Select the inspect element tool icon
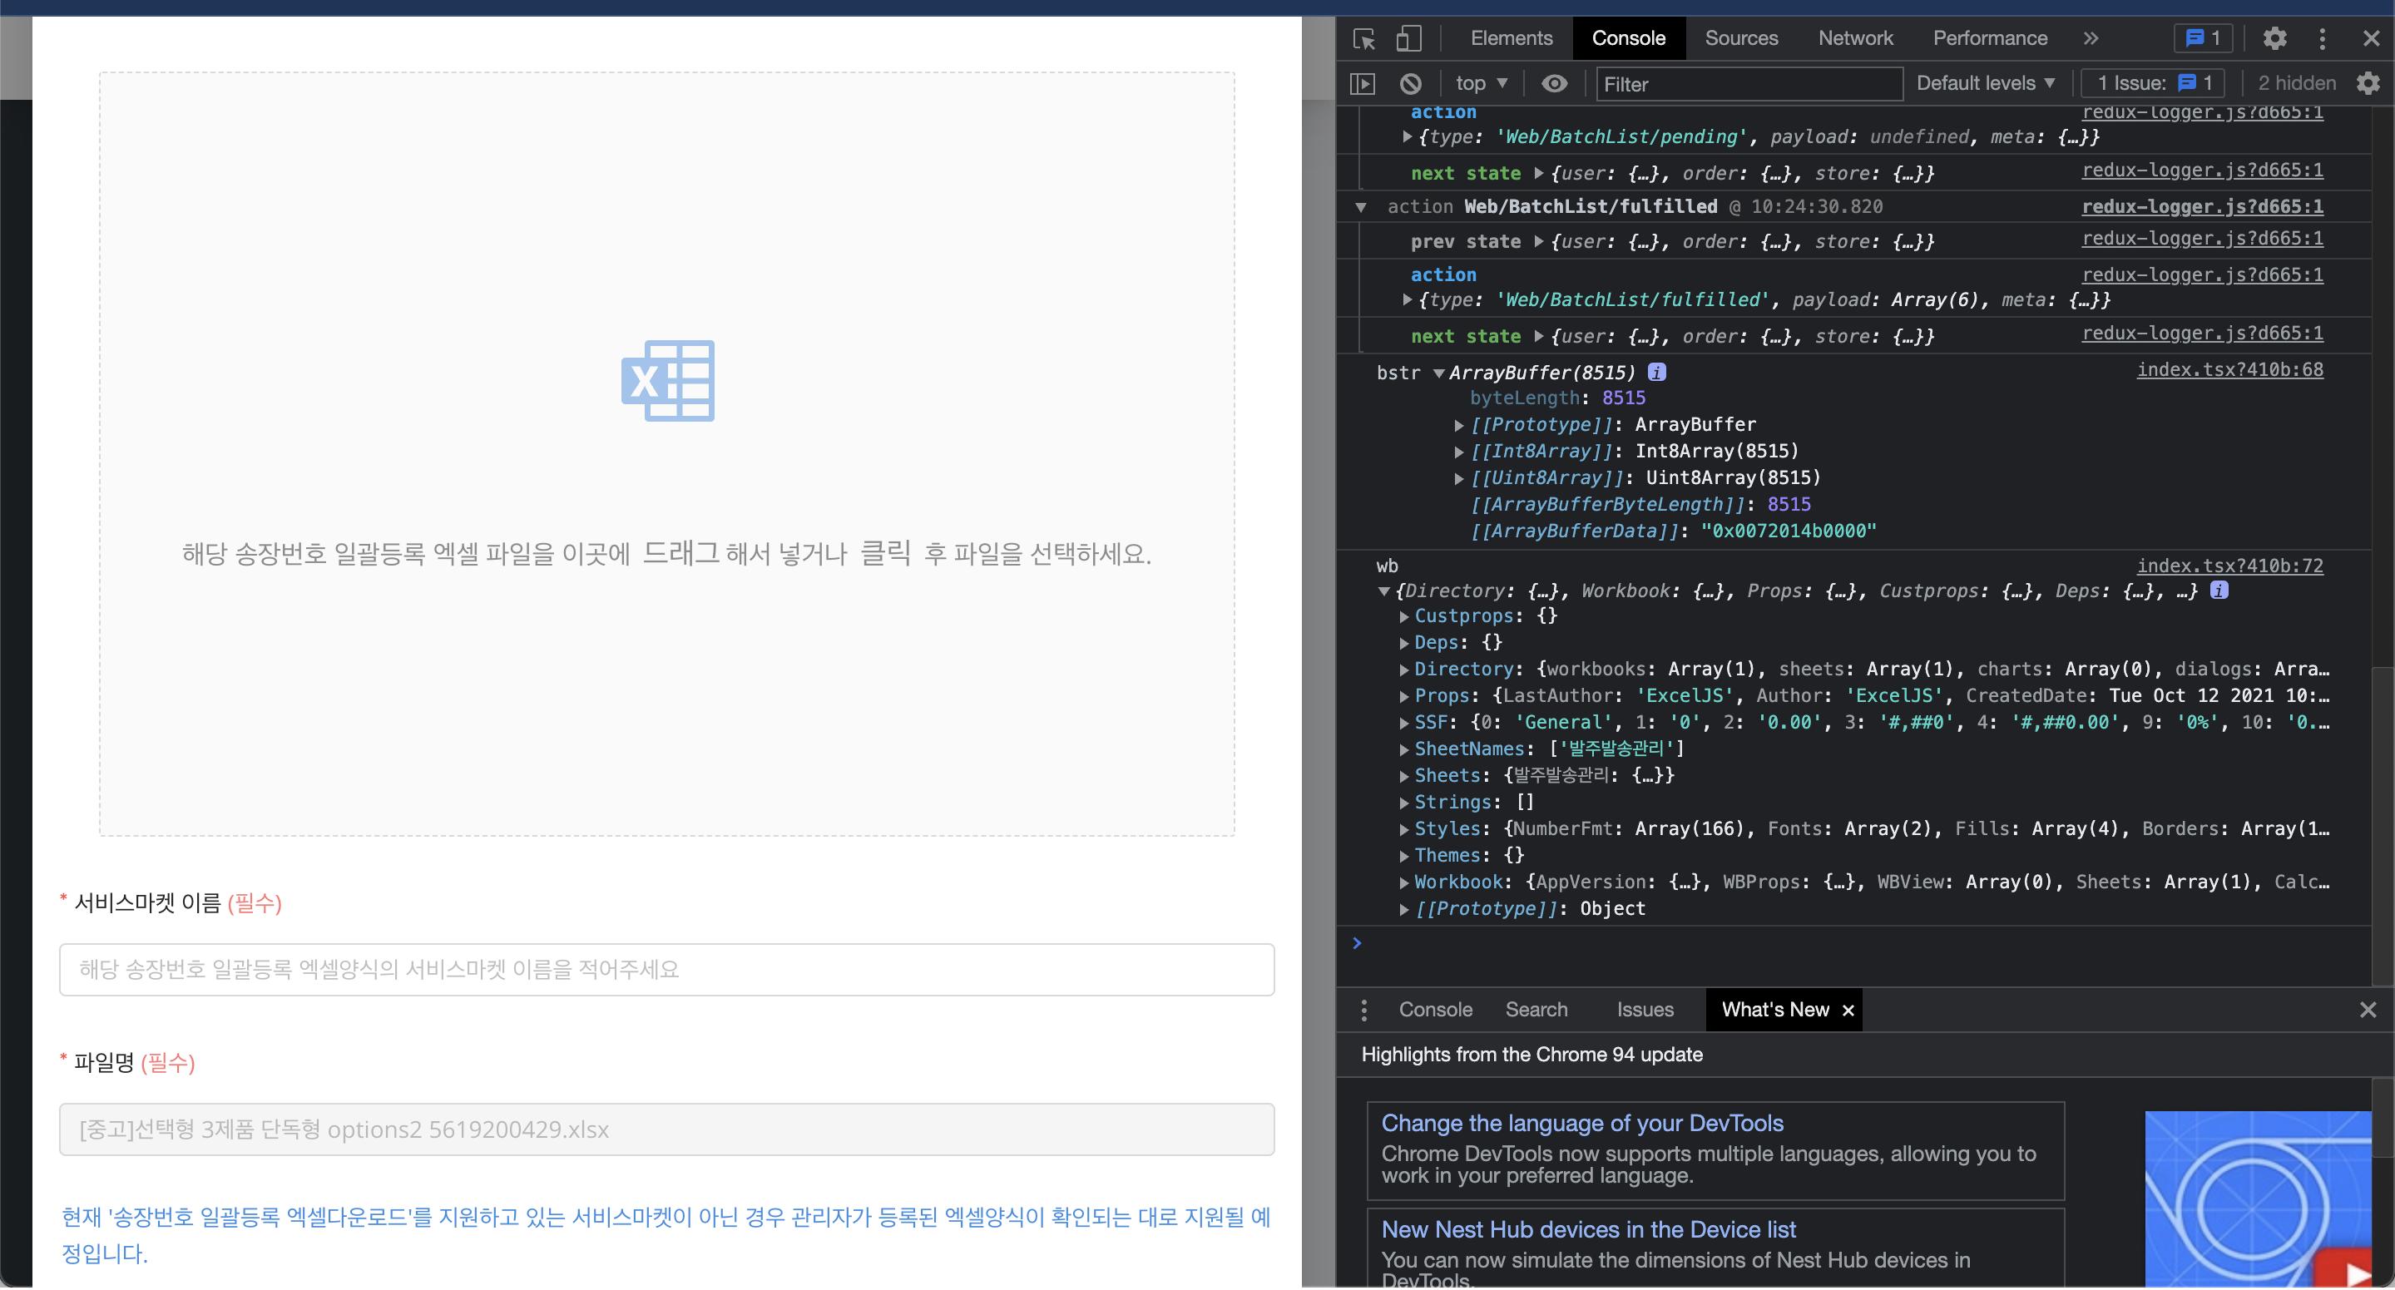The height and width of the screenshot is (1290, 2395). 1363,38
